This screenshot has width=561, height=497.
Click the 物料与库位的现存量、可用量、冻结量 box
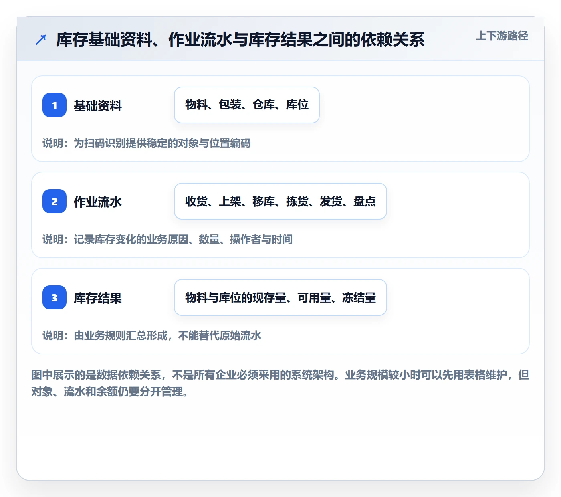280,297
